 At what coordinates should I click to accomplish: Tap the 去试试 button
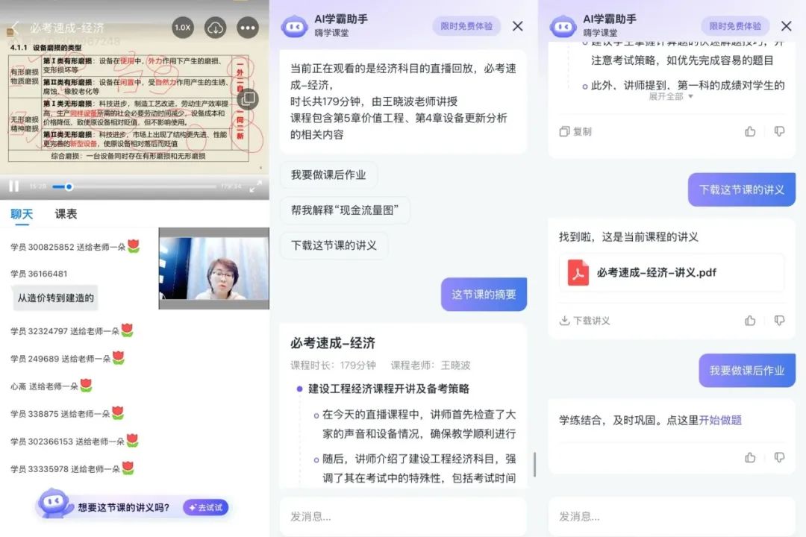(205, 507)
